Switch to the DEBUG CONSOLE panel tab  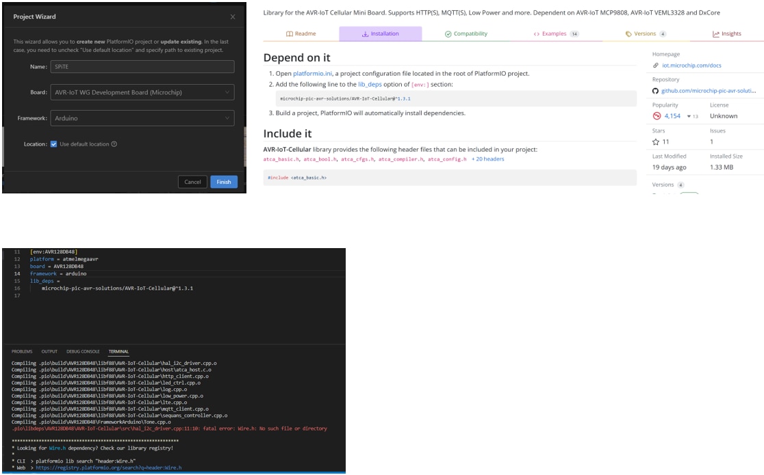click(83, 351)
